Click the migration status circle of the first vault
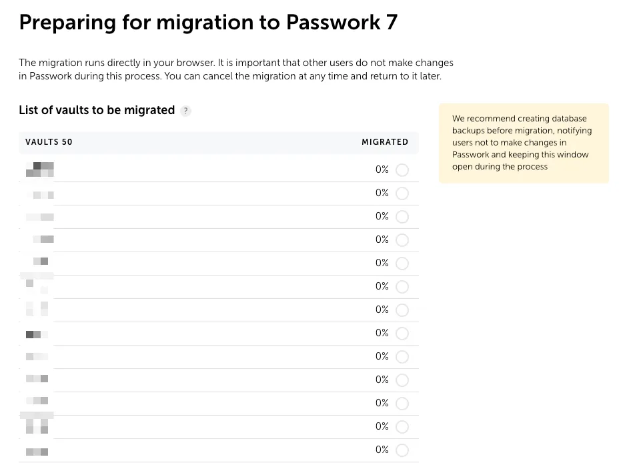The width and height of the screenshot is (621, 463). click(402, 169)
